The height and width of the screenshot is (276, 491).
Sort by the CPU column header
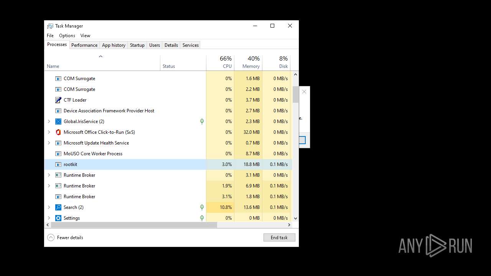220,63
